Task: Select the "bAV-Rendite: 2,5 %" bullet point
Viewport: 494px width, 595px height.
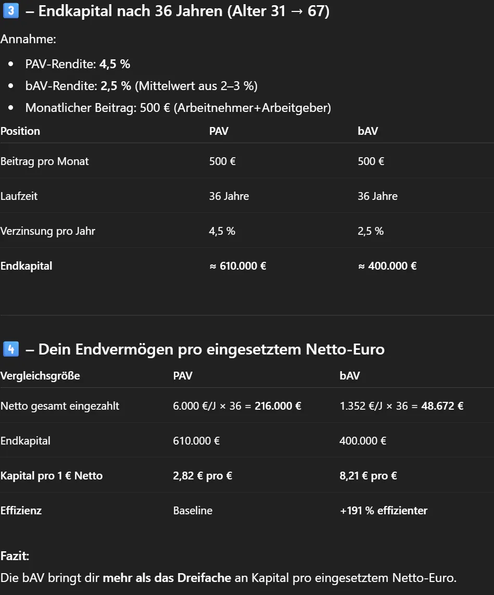Action: tap(141, 86)
